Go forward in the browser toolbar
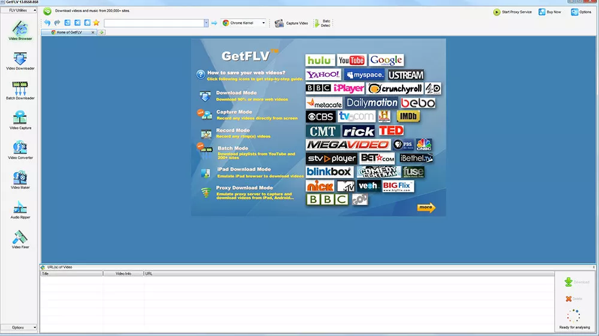 point(58,23)
